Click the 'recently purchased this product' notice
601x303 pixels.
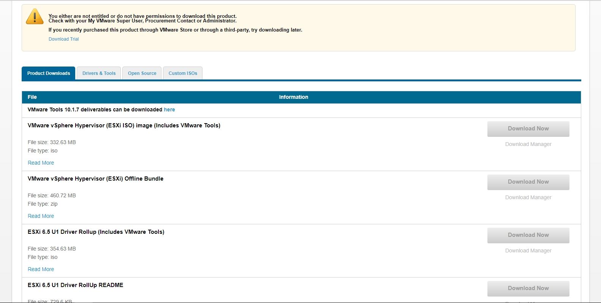[175, 30]
